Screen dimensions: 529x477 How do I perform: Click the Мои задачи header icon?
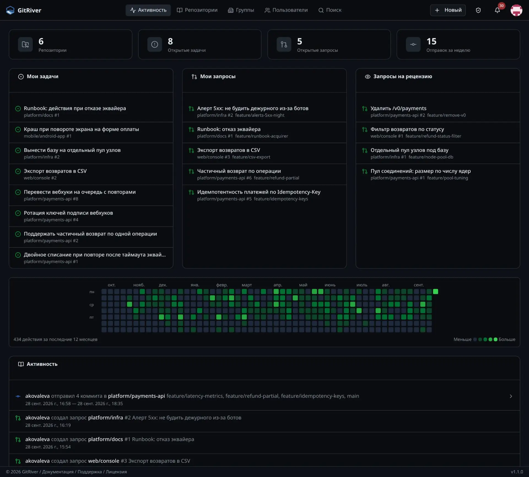coord(21,76)
